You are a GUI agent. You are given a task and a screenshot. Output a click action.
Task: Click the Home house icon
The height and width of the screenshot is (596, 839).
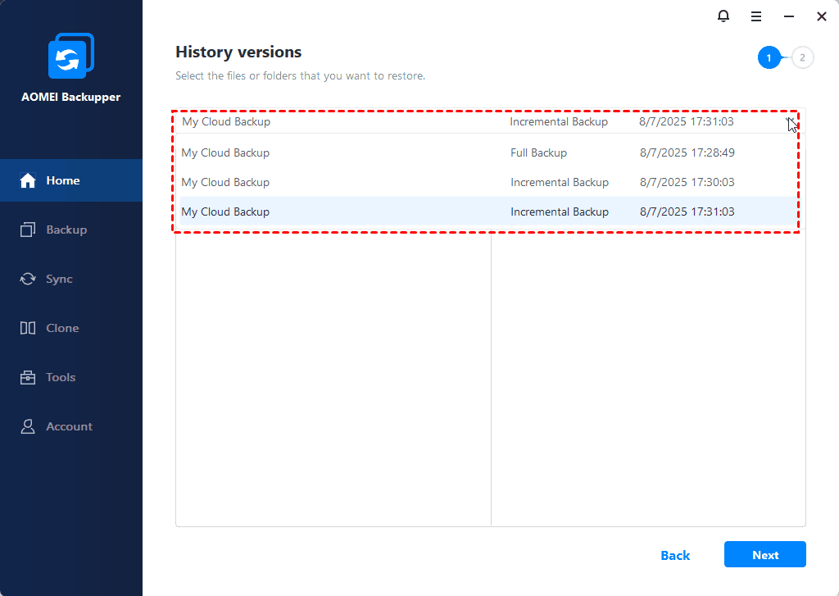pyautogui.click(x=28, y=180)
